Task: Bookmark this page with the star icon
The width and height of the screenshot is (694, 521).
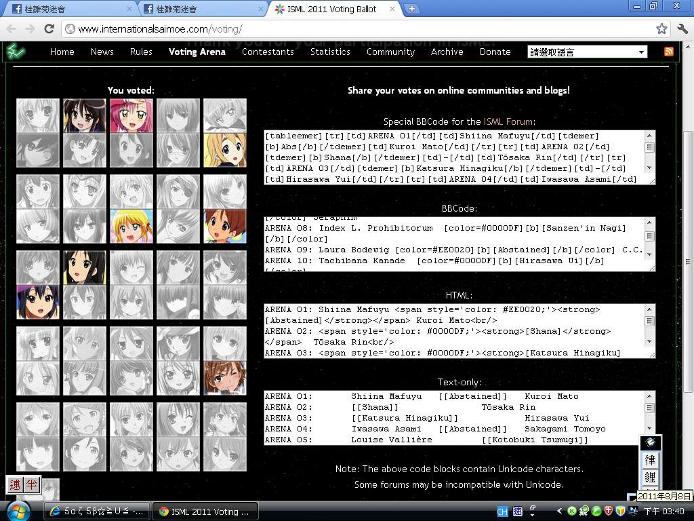Action: [661, 29]
